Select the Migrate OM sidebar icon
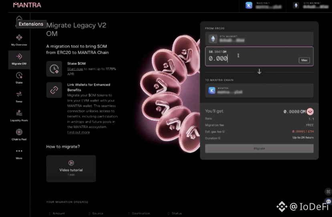The image size is (332, 217). click(19, 58)
